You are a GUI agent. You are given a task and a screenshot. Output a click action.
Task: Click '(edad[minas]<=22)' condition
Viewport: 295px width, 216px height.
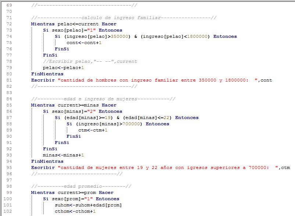pyautogui.click(x=147, y=118)
